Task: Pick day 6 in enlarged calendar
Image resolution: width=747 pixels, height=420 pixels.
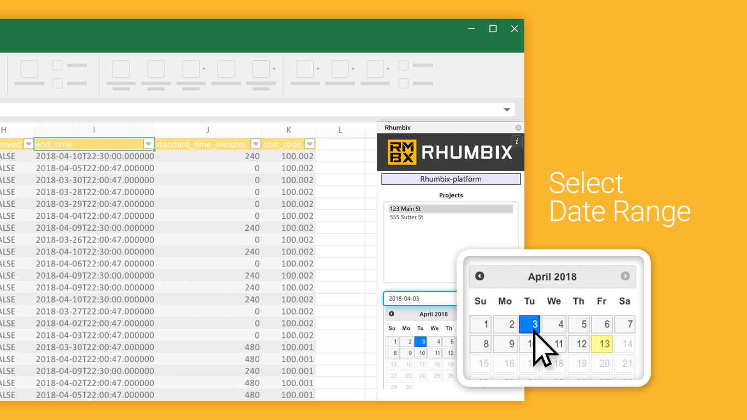Action: click(602, 324)
